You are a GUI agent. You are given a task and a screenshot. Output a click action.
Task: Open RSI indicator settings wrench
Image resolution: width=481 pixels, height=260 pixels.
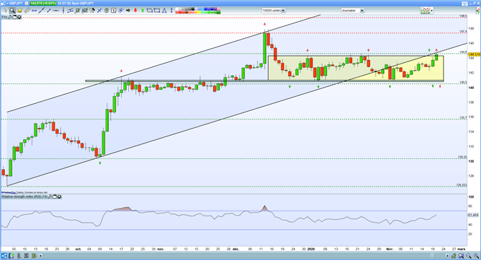tap(50, 196)
